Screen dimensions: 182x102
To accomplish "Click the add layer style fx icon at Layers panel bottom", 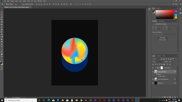I will (x=162, y=97).
